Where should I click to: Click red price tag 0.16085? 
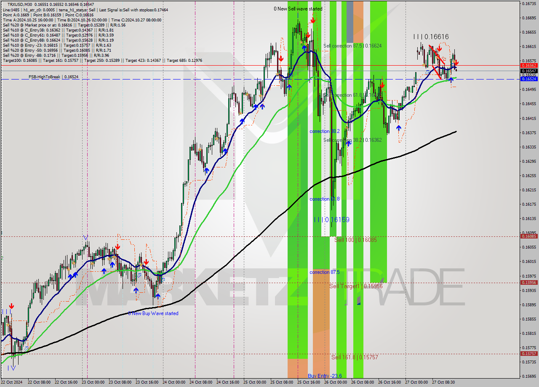(529, 236)
